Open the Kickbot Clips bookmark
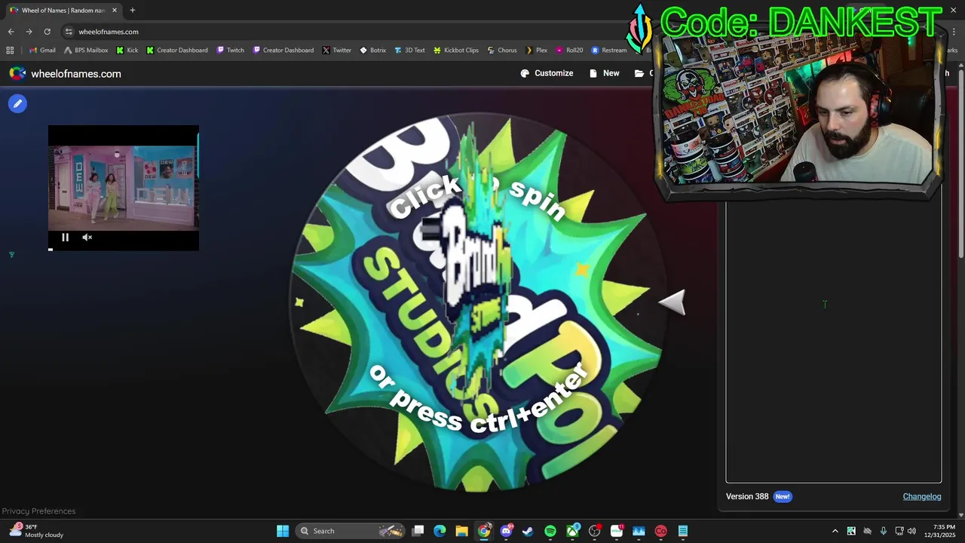The width and height of the screenshot is (965, 543). (455, 51)
